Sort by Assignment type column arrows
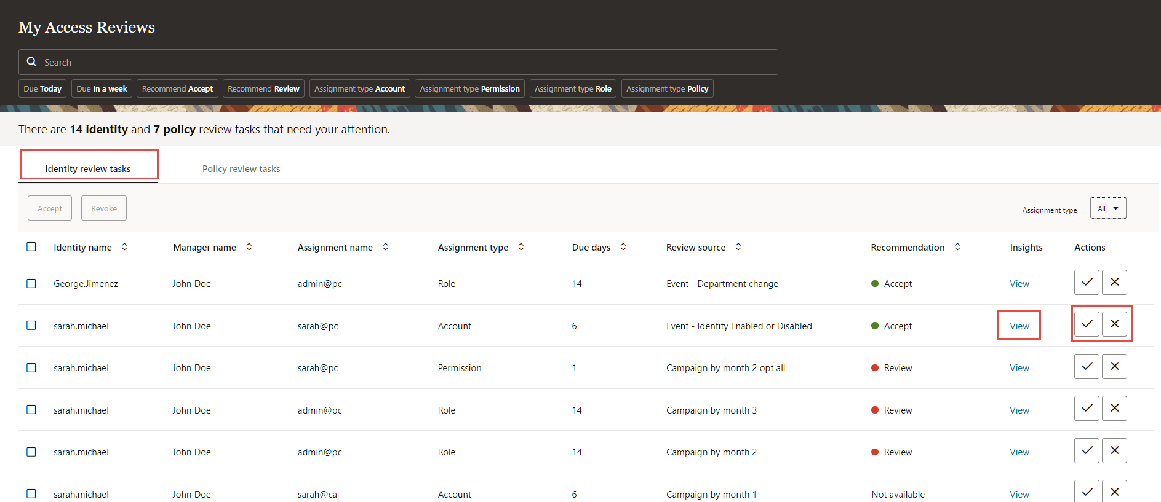Viewport: 1161px width, 502px height. [521, 246]
